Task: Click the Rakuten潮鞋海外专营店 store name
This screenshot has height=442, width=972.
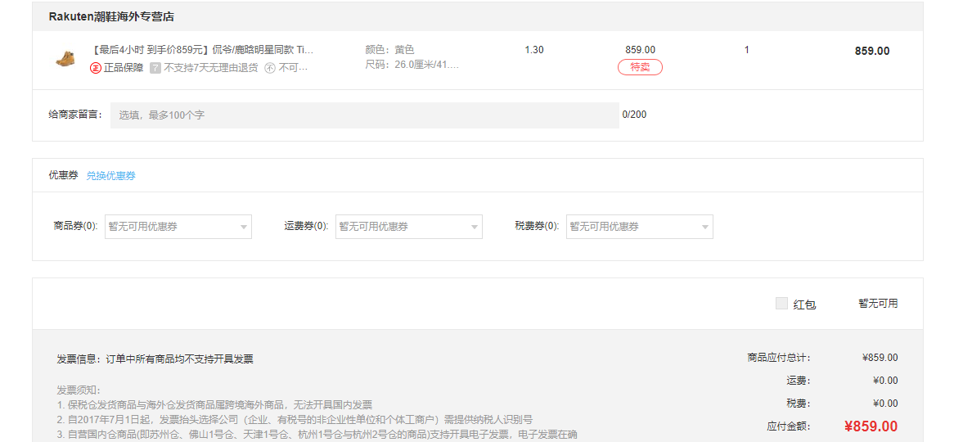Action: 111,16
